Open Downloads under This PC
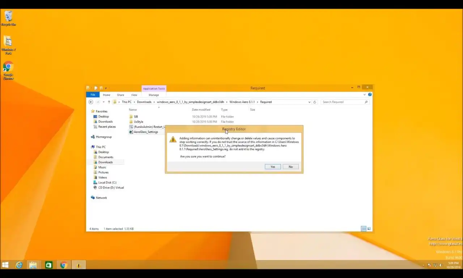Screen dimensions: 463x278 tap(103, 162)
